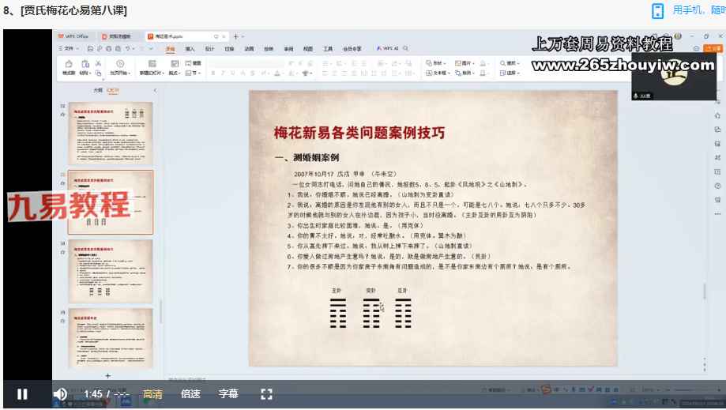Screen dimensions: 726x410
Task: Click the 当页开始 slideshow start icon
Action: pyautogui.click(x=120, y=65)
